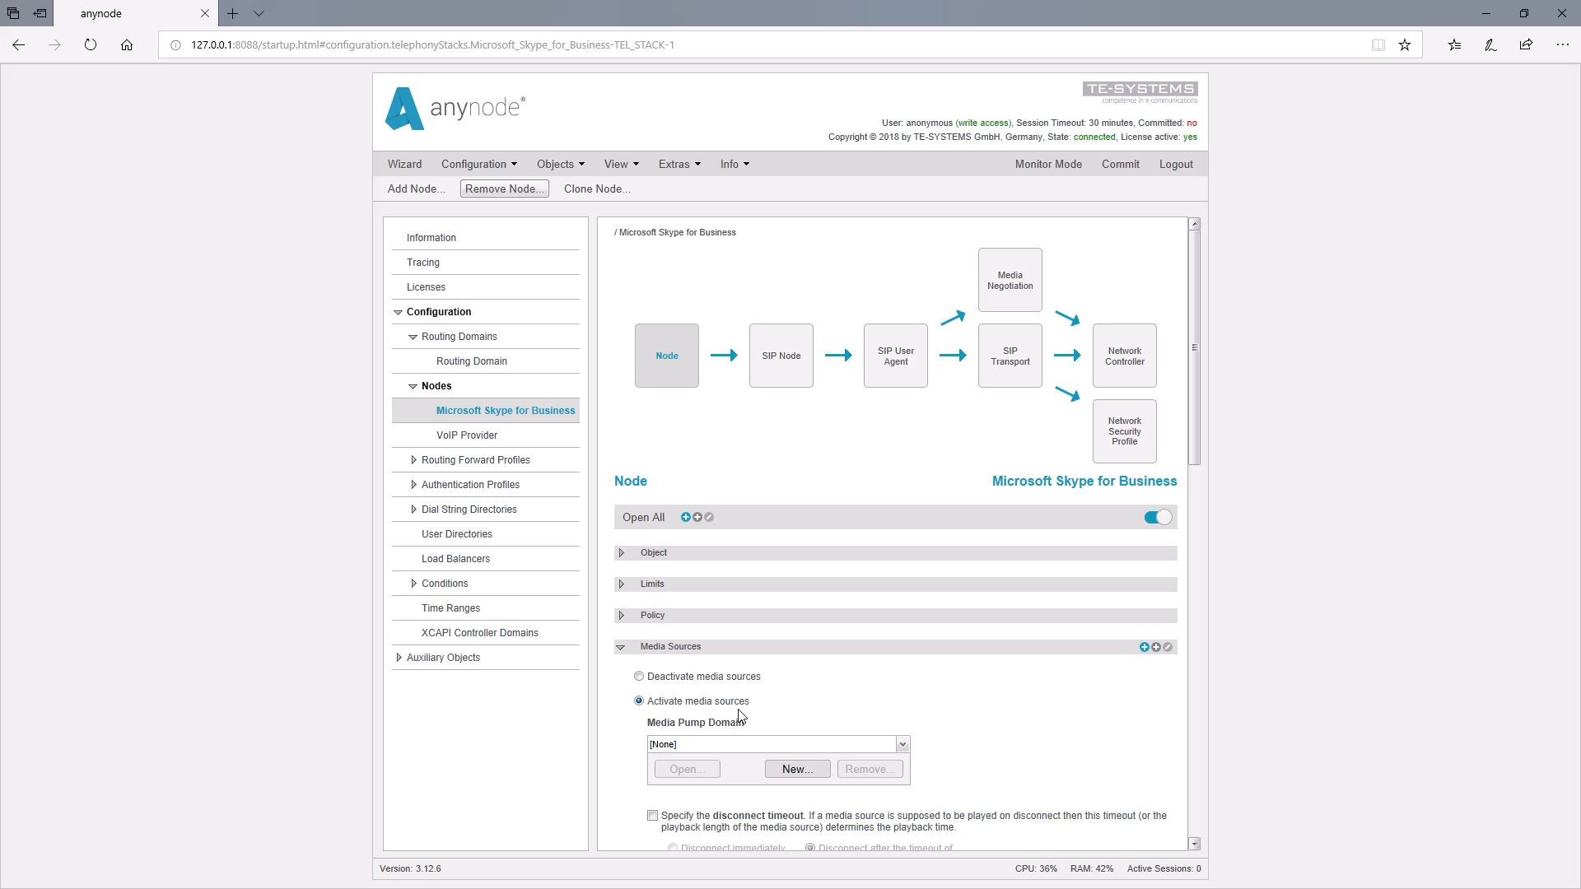Expand the Limits section
The image size is (1581, 889).
coord(622,584)
